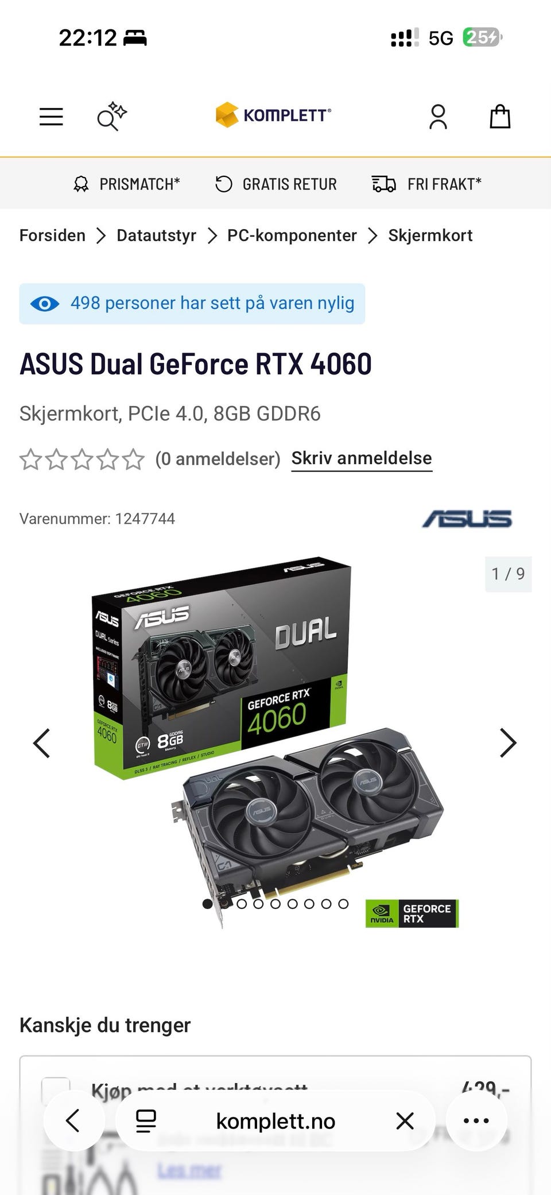The image size is (551, 1195).
Task: Open the hamburger menu
Action: pos(51,117)
